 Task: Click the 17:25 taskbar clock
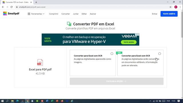click(x=174, y=101)
